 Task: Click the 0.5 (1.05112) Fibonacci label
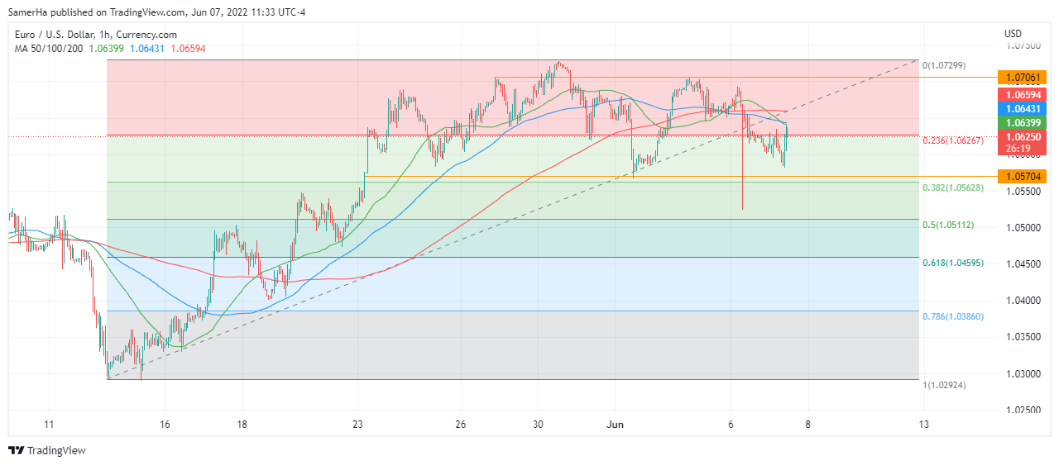pos(948,225)
